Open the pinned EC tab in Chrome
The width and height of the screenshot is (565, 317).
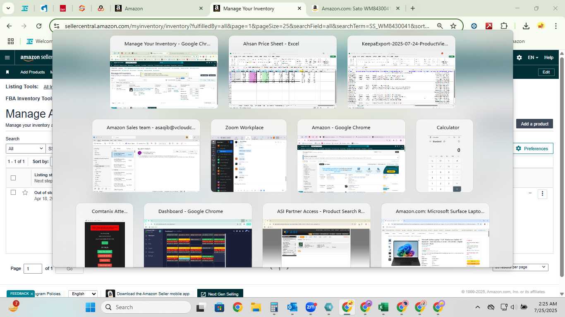click(x=25, y=8)
